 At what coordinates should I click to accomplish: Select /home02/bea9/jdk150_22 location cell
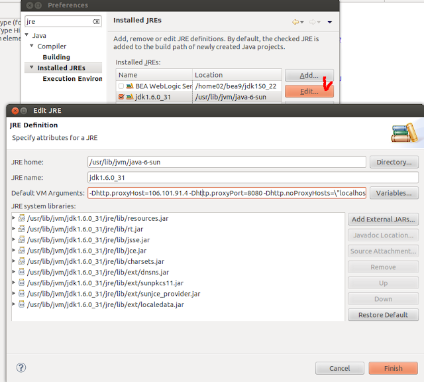coord(236,86)
